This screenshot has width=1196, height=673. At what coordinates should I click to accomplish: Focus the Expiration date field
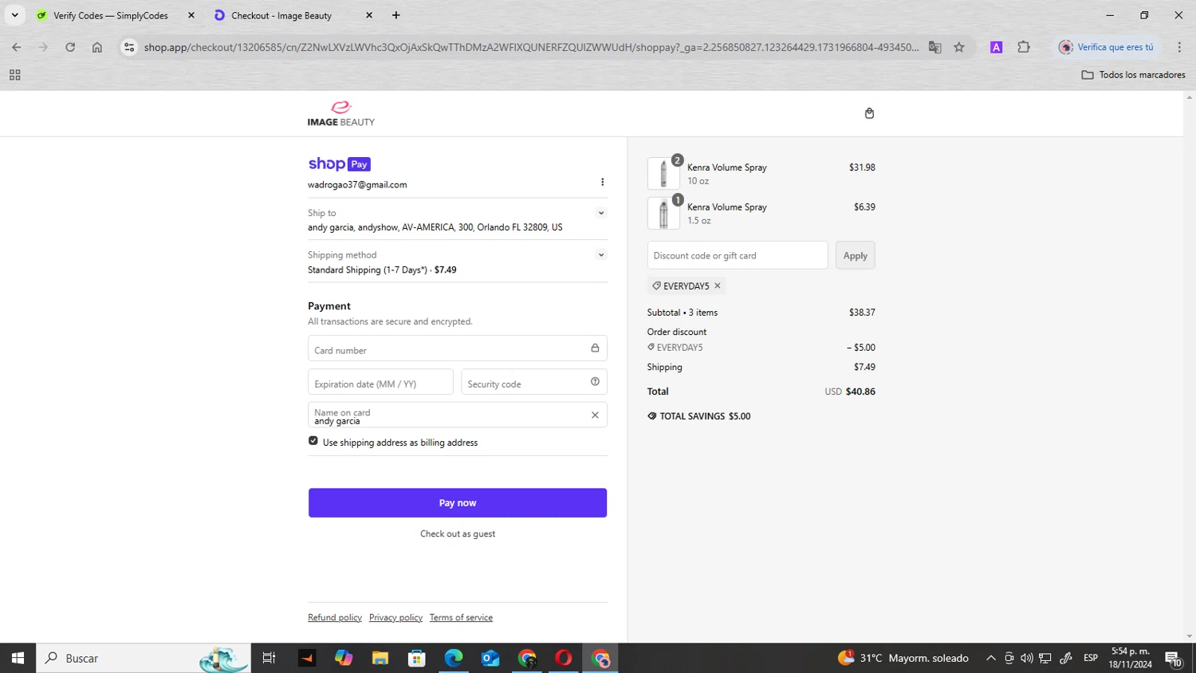coord(380,383)
